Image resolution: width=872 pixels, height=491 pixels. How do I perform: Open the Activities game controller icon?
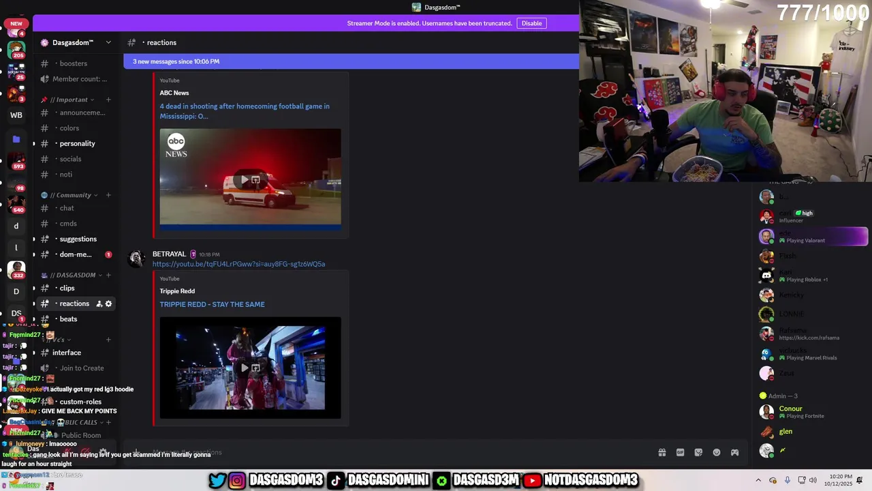coord(735,452)
